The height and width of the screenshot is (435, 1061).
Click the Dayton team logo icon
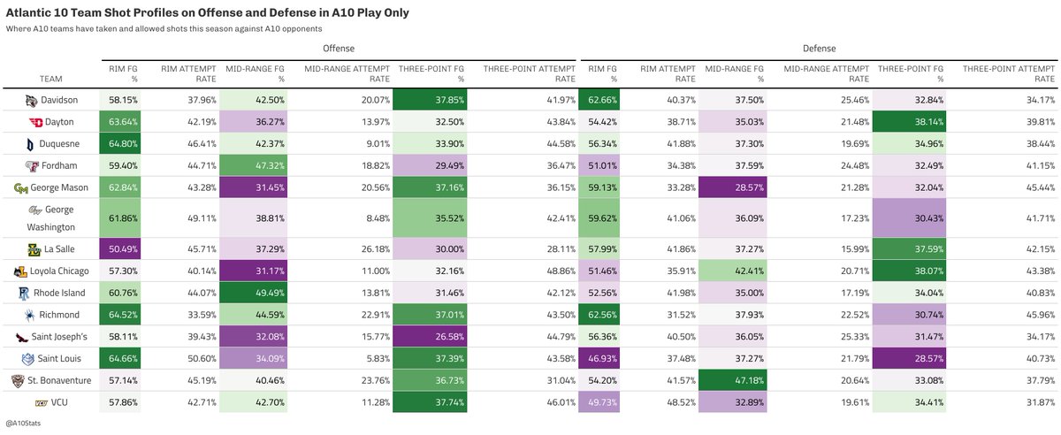tap(32, 121)
